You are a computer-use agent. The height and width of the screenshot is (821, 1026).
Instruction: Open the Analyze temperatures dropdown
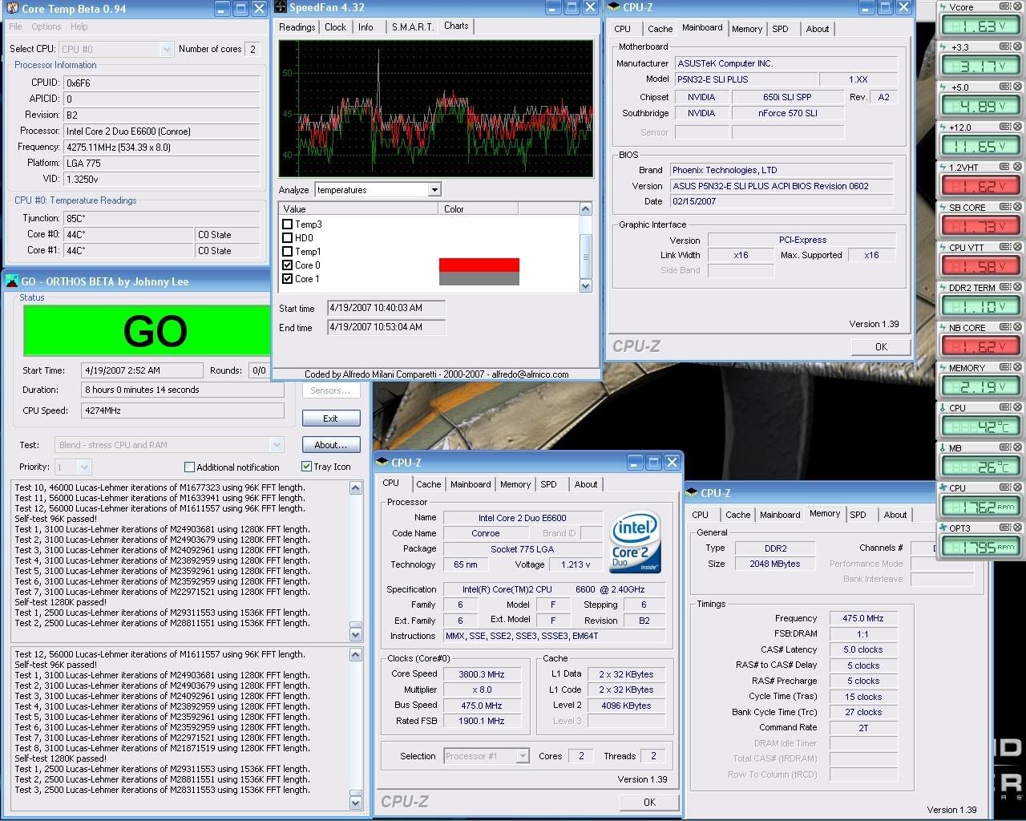click(x=434, y=190)
